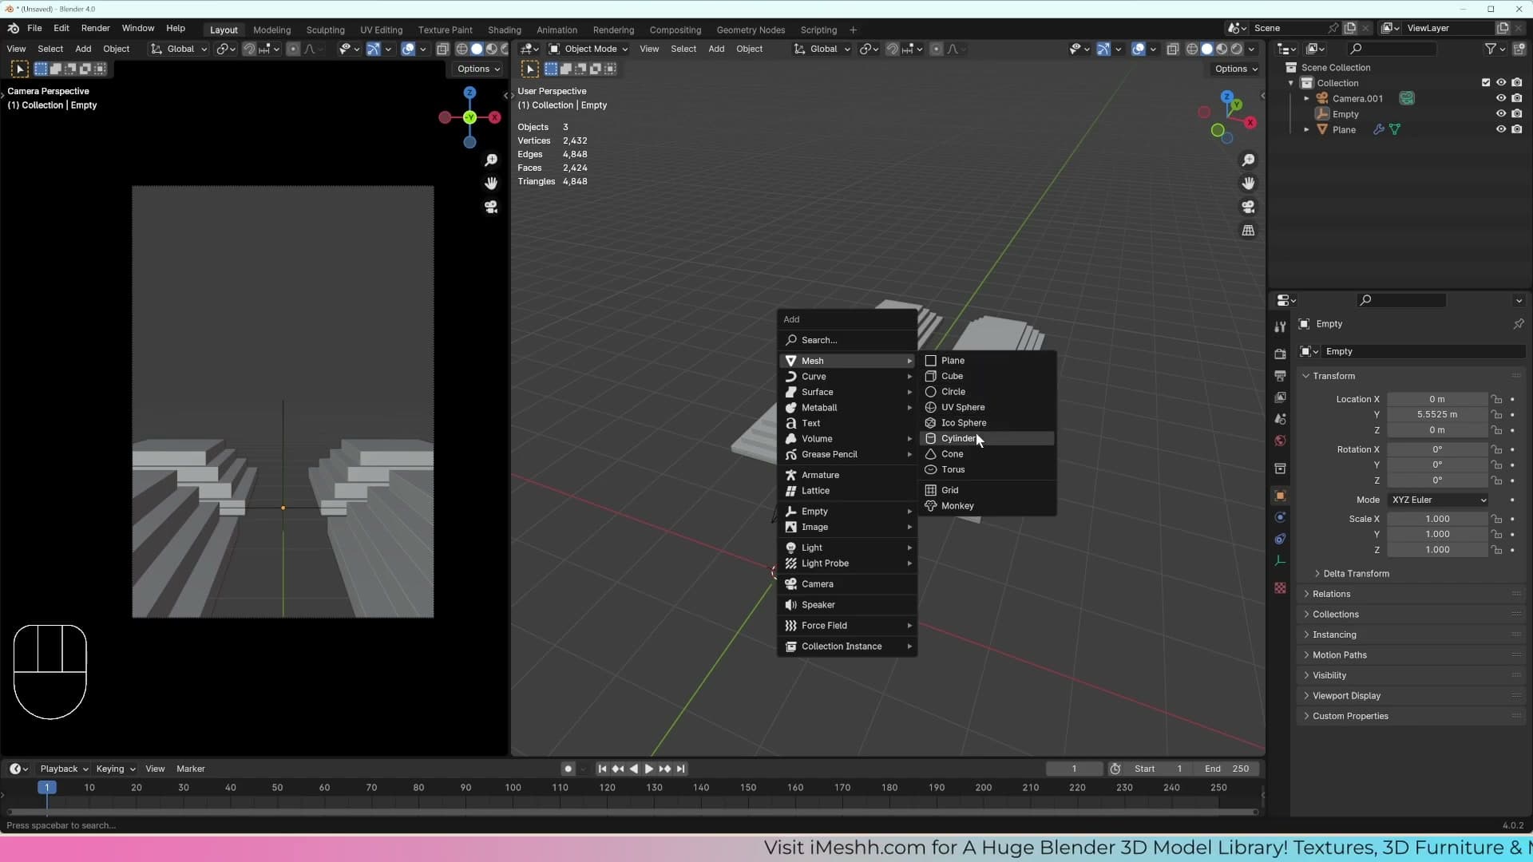Expand the Viewport Display panel
Viewport: 1533px width, 862px height.
(x=1346, y=696)
